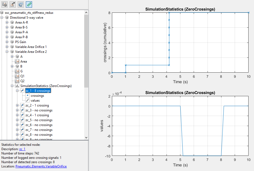Click 'Number of logged zero crossing signals: 1'
The image size is (254, 171).
pos(31,157)
